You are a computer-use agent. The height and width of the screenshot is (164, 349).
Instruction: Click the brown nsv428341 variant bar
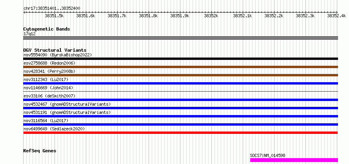tap(180, 75)
